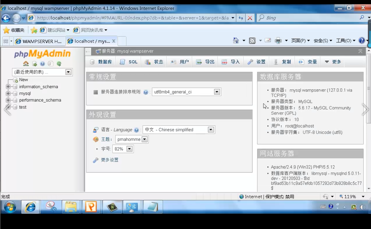Click the phpMyAdmin logo
The image size is (371, 229).
42,54
